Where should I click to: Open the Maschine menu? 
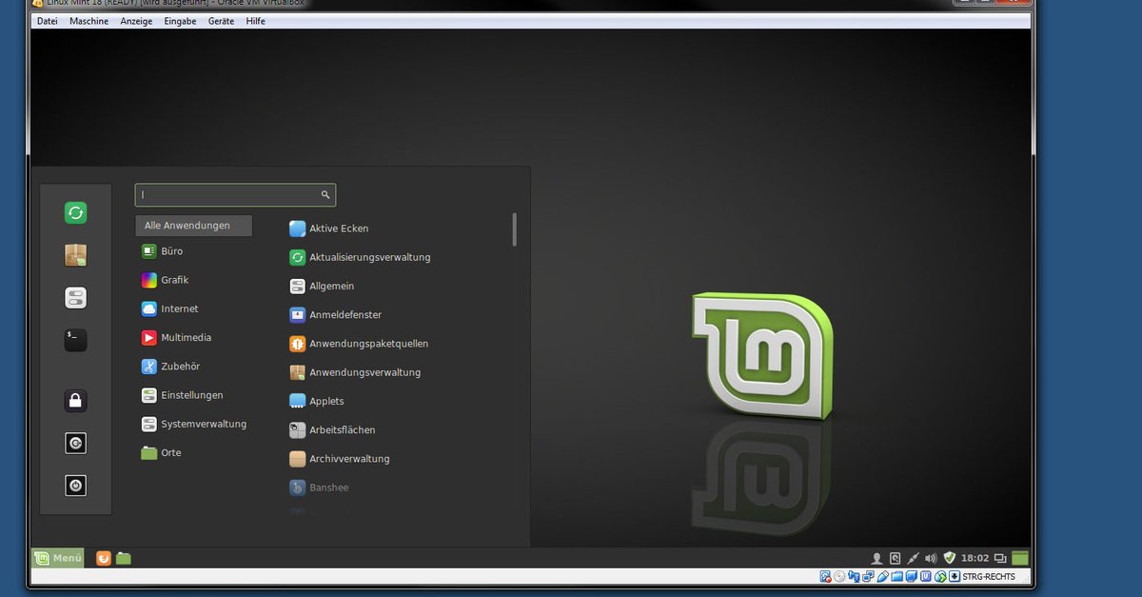(x=89, y=21)
